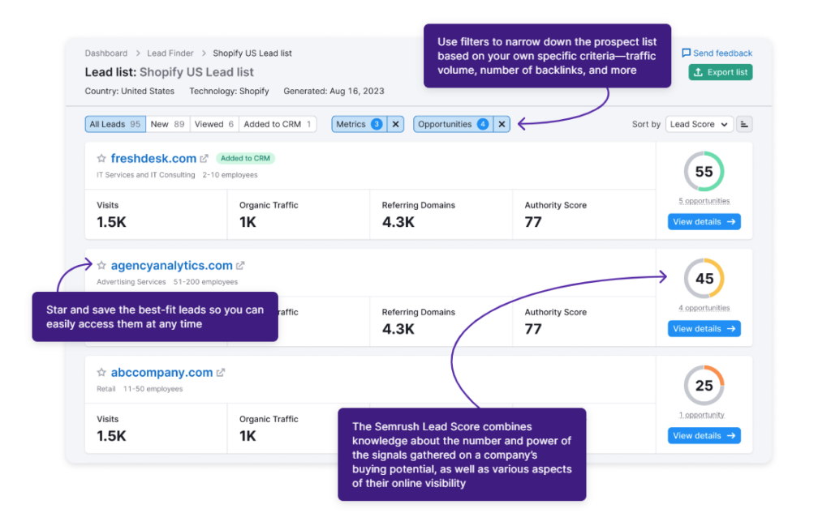The image size is (831, 530).
Task: Star agencyanalytics.com to save it as a lead
Action: point(102,265)
